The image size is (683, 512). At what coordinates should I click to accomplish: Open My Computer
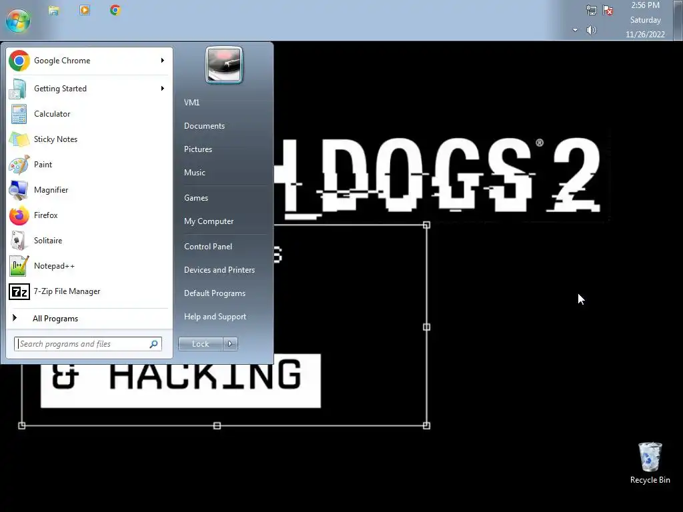point(209,221)
